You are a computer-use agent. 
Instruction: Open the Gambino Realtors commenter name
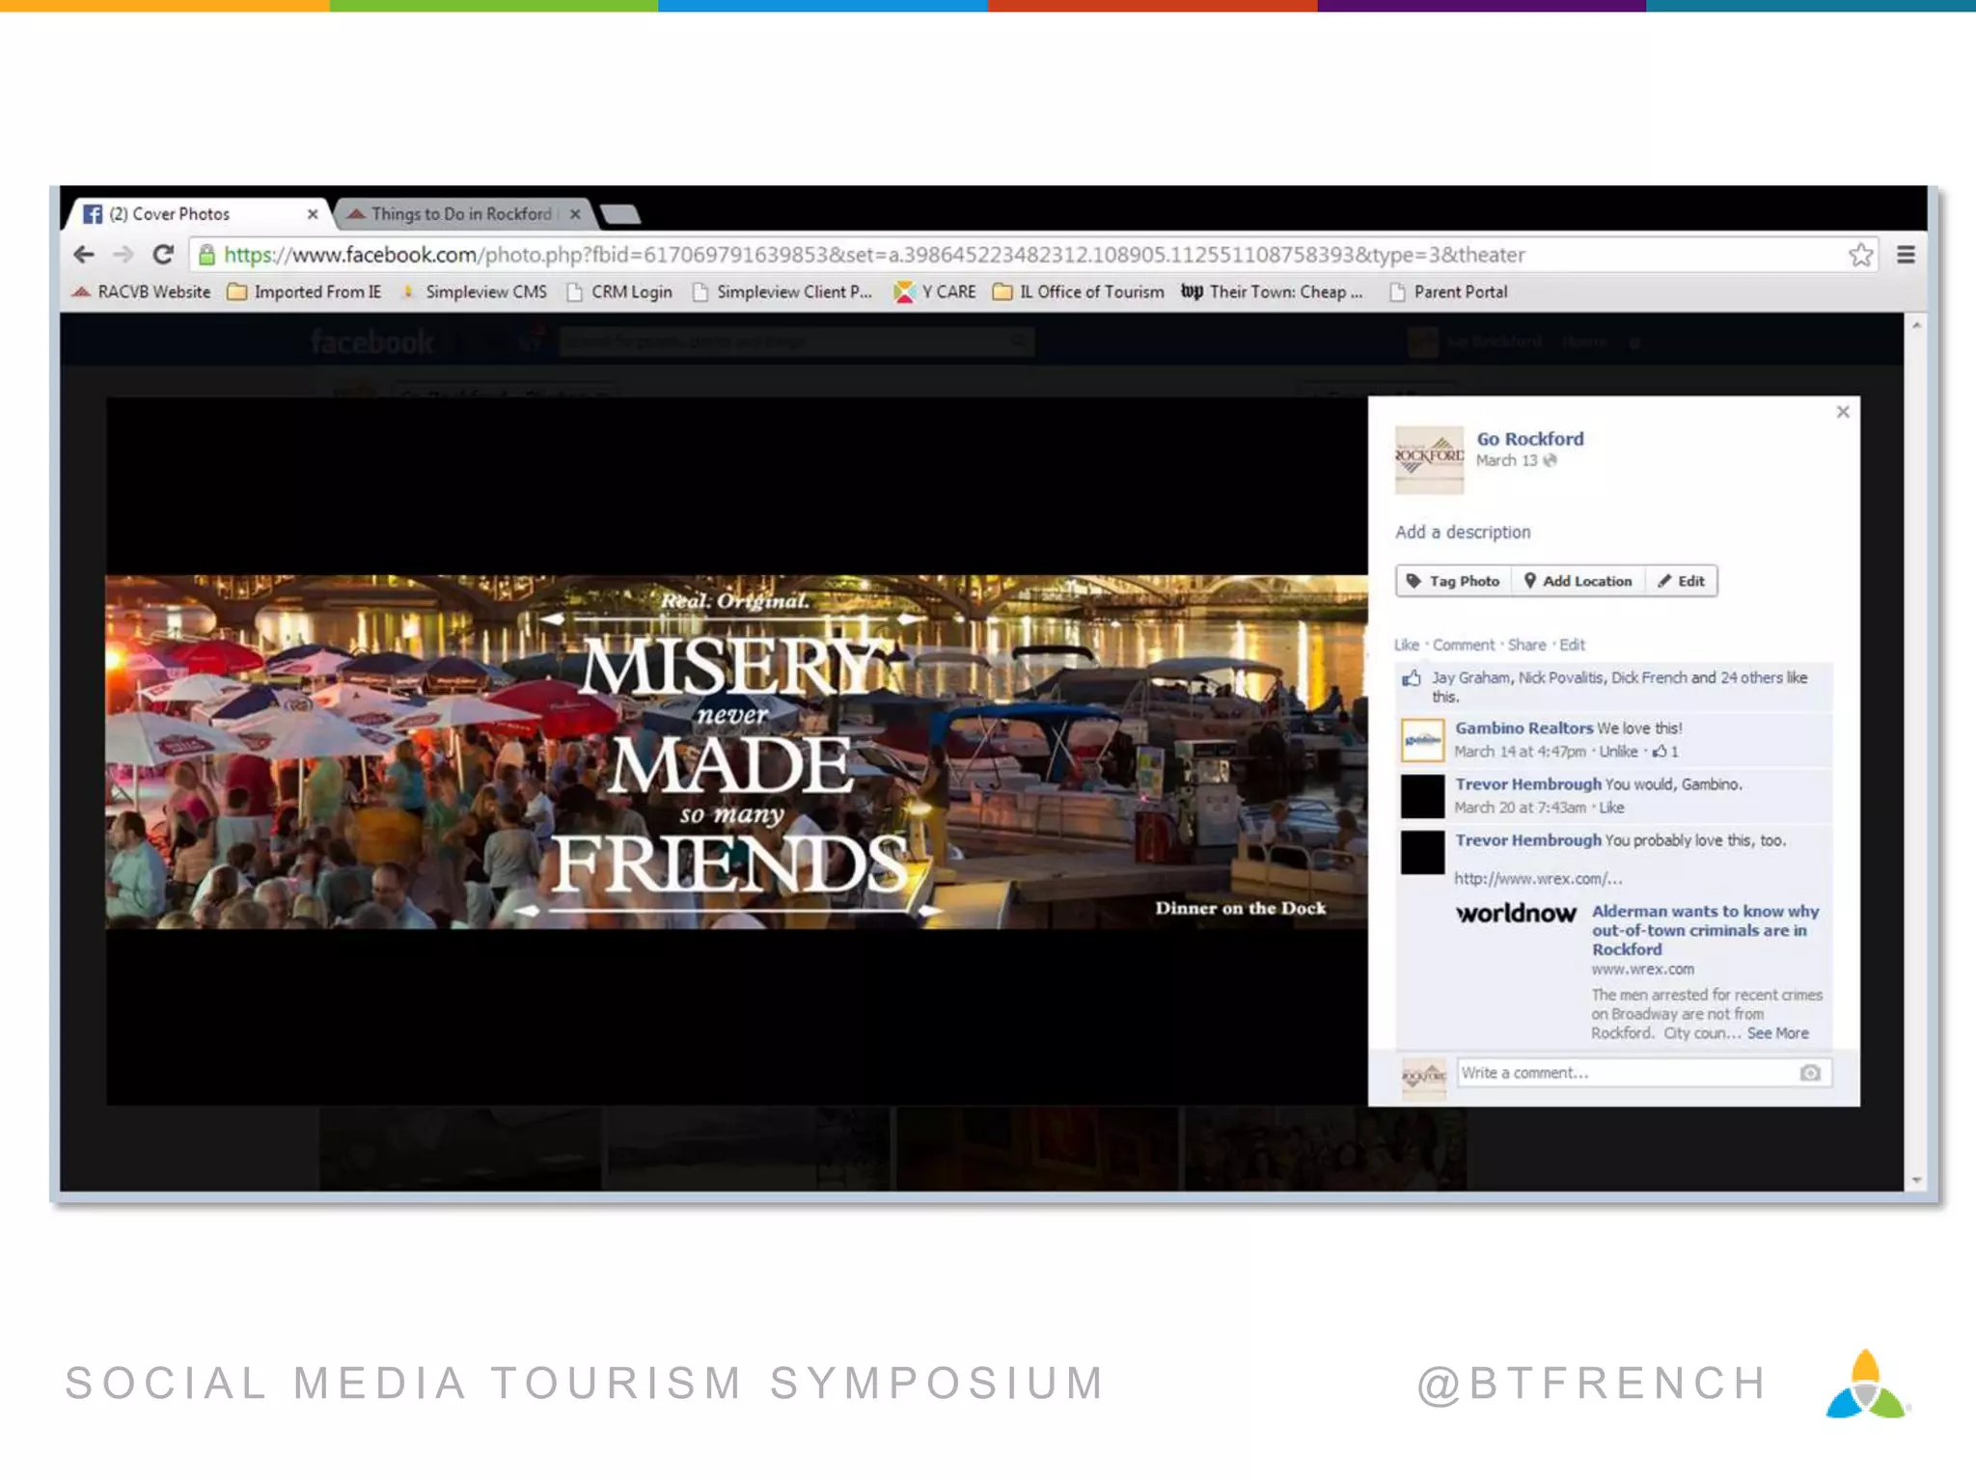click(1523, 727)
